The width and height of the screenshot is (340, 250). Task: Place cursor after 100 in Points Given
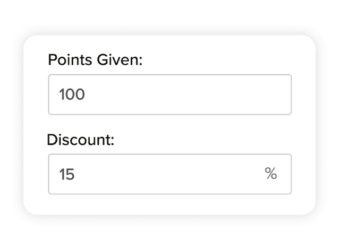click(x=87, y=95)
